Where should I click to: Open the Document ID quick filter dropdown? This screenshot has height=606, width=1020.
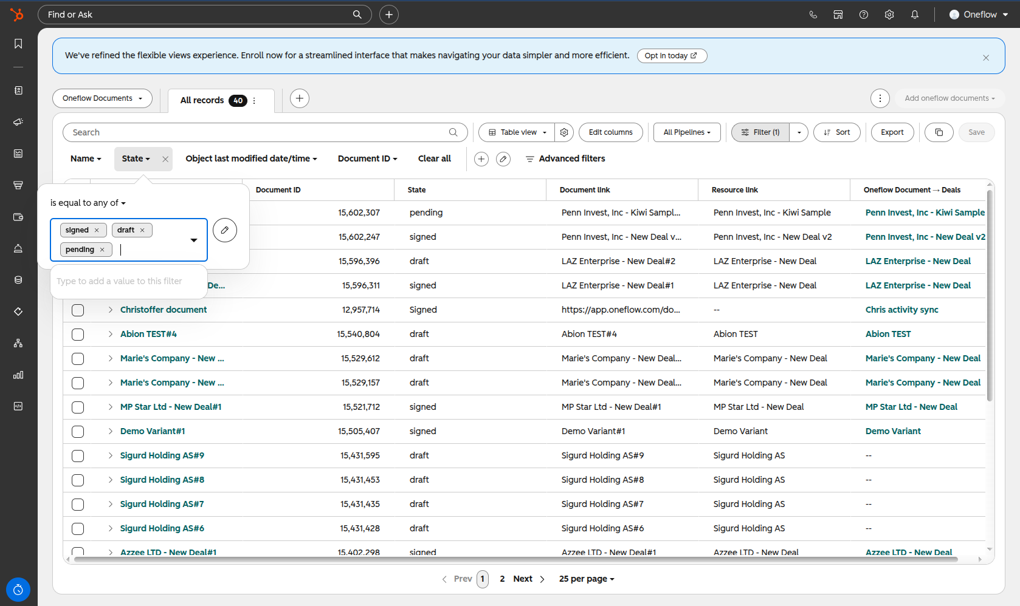368,159
